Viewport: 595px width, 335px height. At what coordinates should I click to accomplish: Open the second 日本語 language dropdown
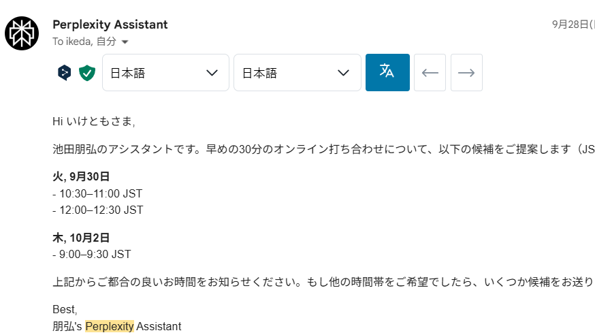tap(297, 72)
